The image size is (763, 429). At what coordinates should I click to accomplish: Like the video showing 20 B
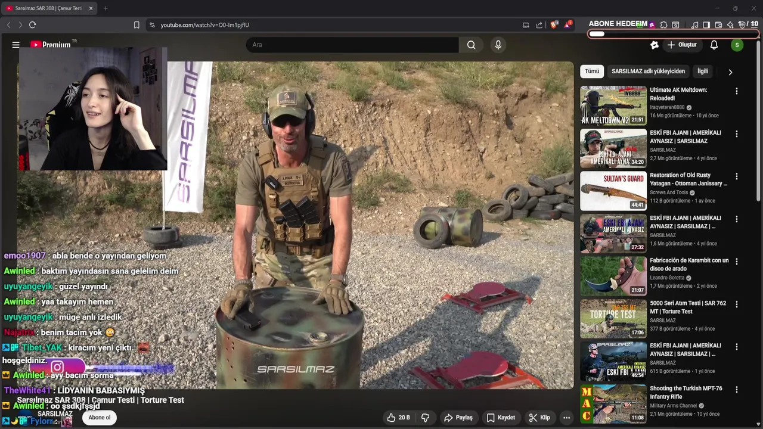pos(398,418)
